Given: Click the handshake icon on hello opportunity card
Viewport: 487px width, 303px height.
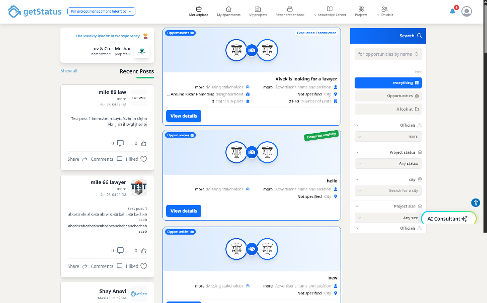Looking at the screenshot, I should pos(252,152).
